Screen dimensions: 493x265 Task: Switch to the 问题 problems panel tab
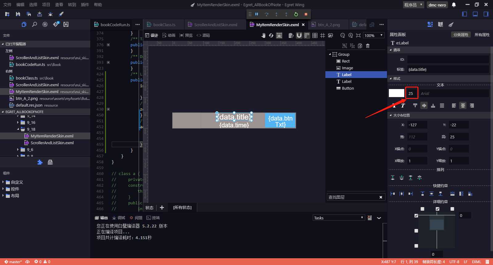136,218
